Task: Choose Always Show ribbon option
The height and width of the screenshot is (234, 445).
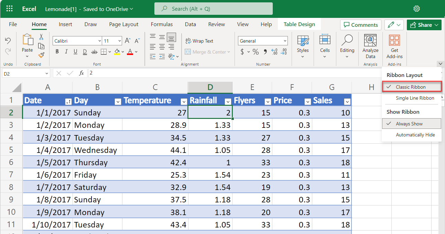Action: (412, 124)
